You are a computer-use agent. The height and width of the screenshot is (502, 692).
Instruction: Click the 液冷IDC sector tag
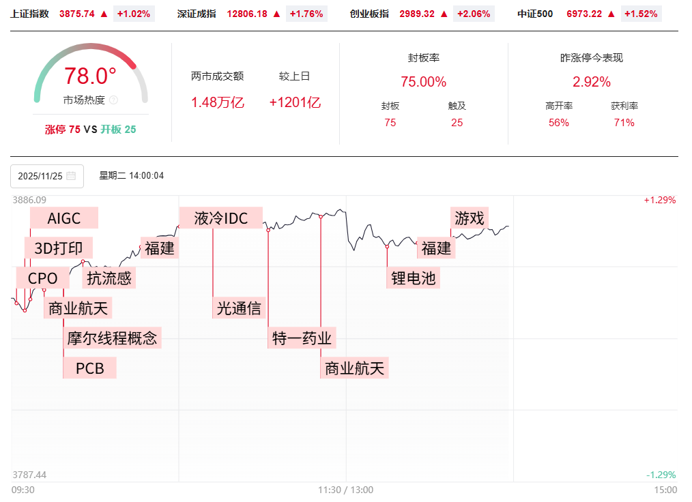(x=220, y=218)
